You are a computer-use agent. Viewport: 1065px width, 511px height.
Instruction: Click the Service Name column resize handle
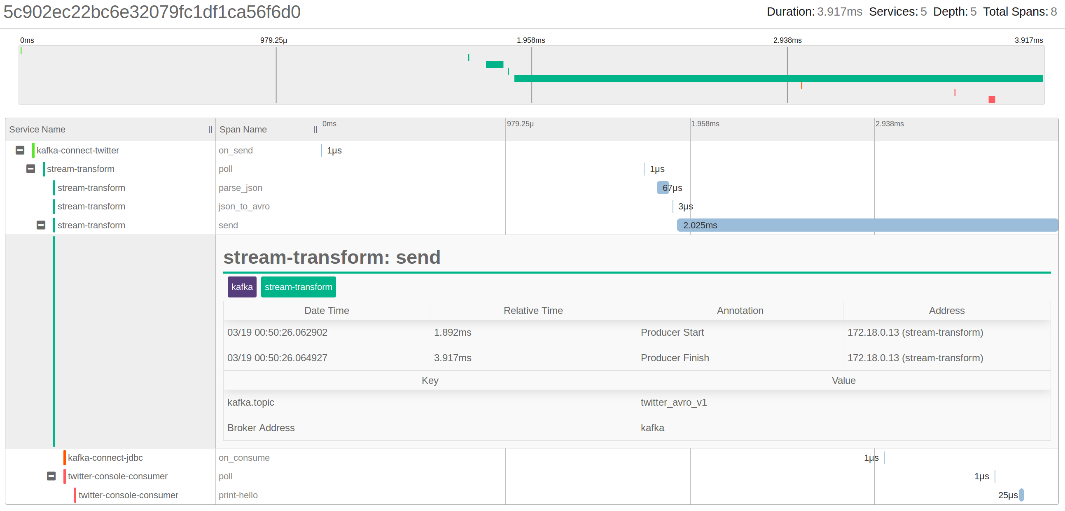[210, 130]
